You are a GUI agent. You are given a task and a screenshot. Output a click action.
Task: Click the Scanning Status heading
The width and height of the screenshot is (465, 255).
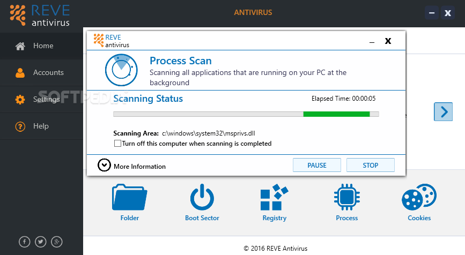[x=148, y=99]
